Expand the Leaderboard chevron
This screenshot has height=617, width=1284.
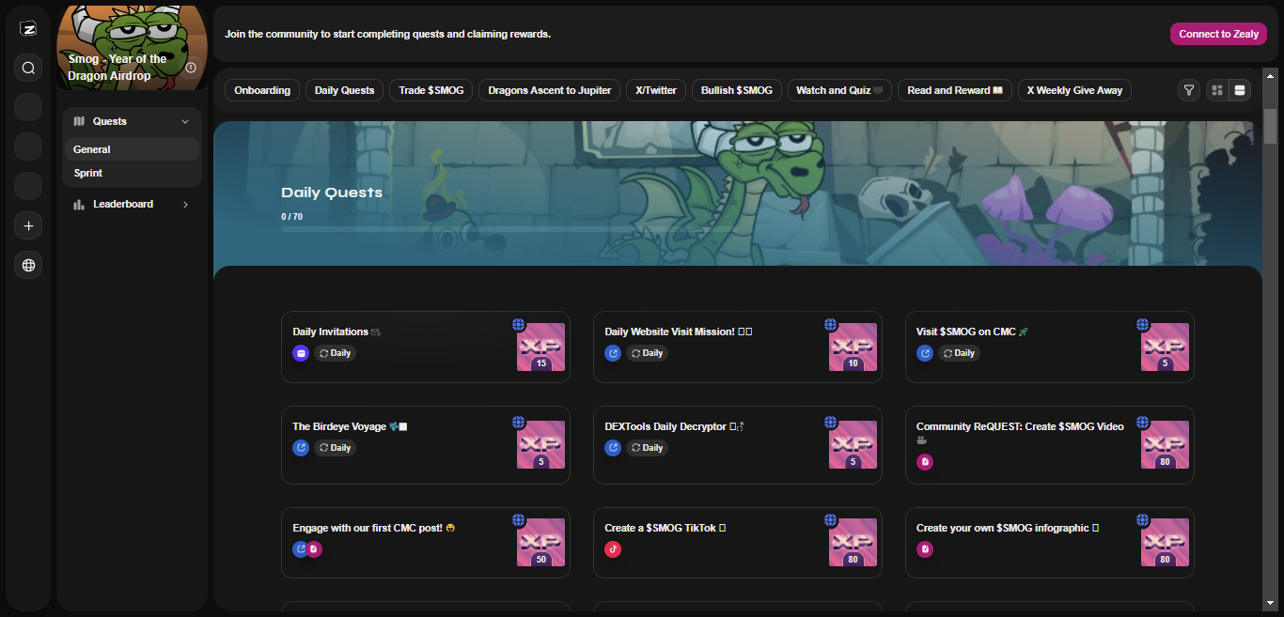(x=185, y=204)
